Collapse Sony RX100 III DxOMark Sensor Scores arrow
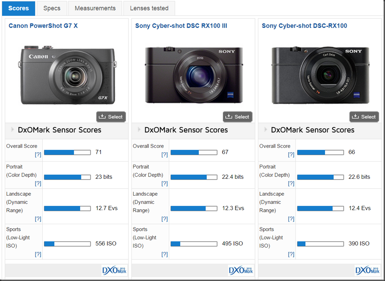This screenshot has height=281, width=385. [x=139, y=129]
